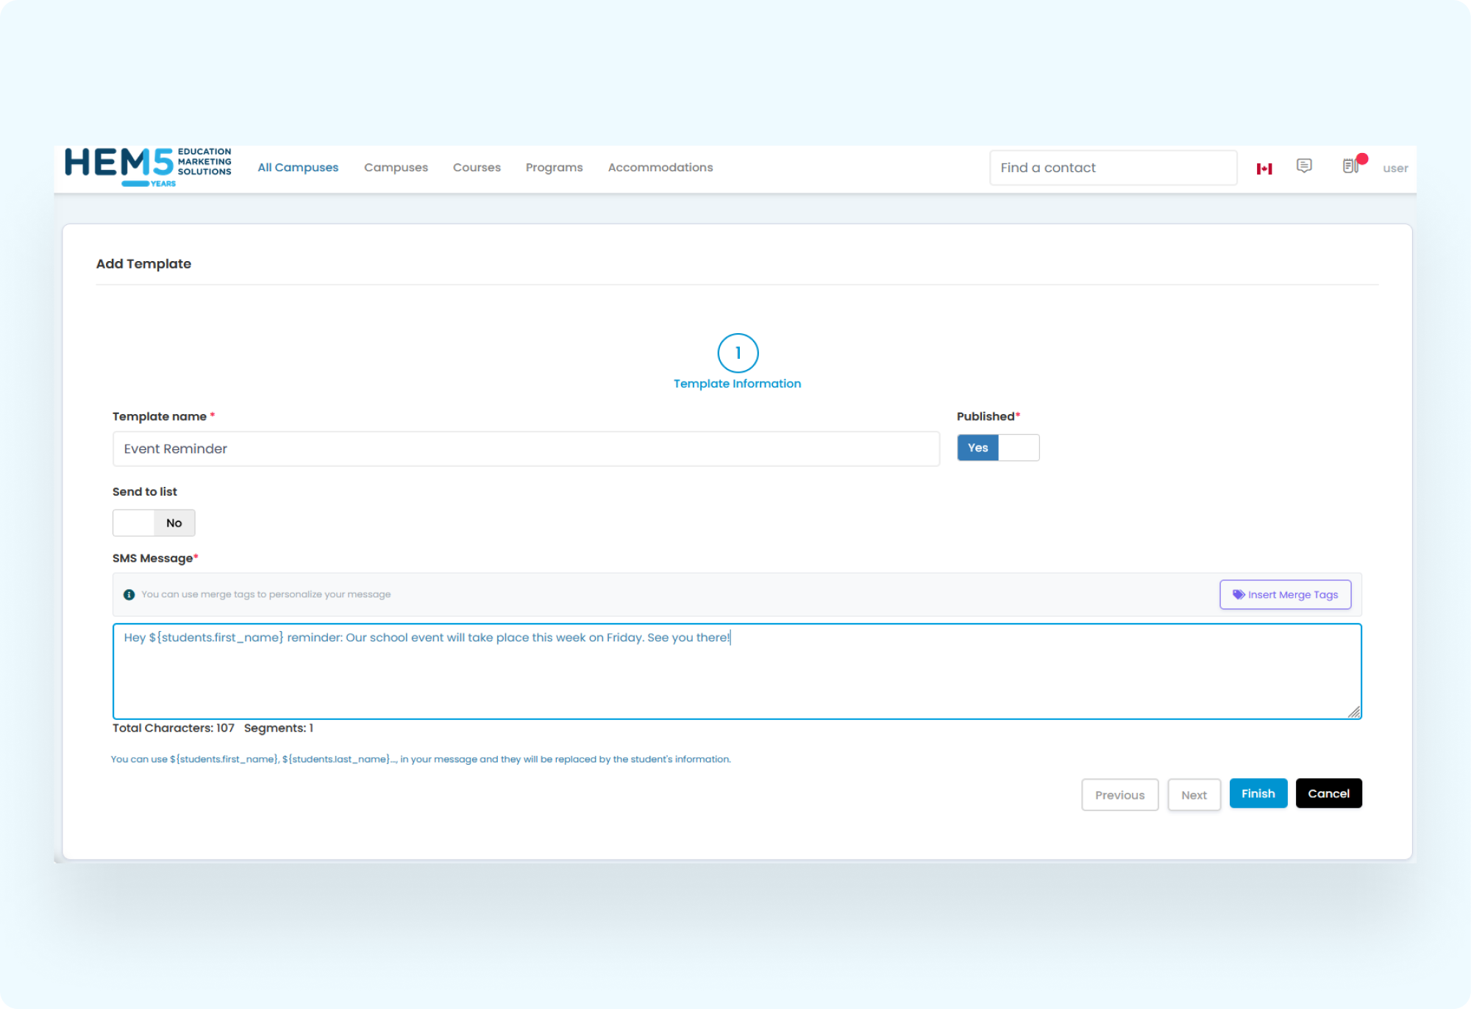Toggle the Published switch
1471x1009 pixels.
[997, 448]
